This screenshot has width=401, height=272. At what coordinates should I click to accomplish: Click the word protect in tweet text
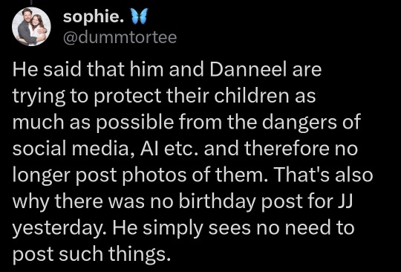point(128,97)
